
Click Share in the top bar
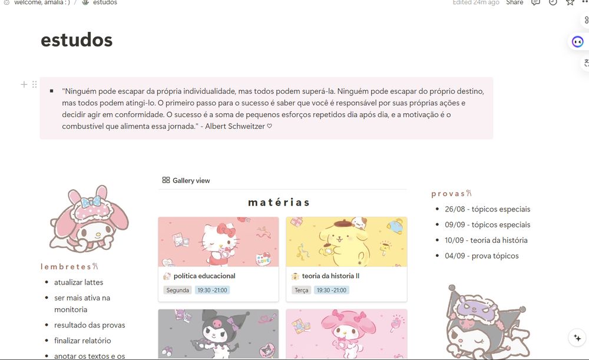click(x=515, y=2)
